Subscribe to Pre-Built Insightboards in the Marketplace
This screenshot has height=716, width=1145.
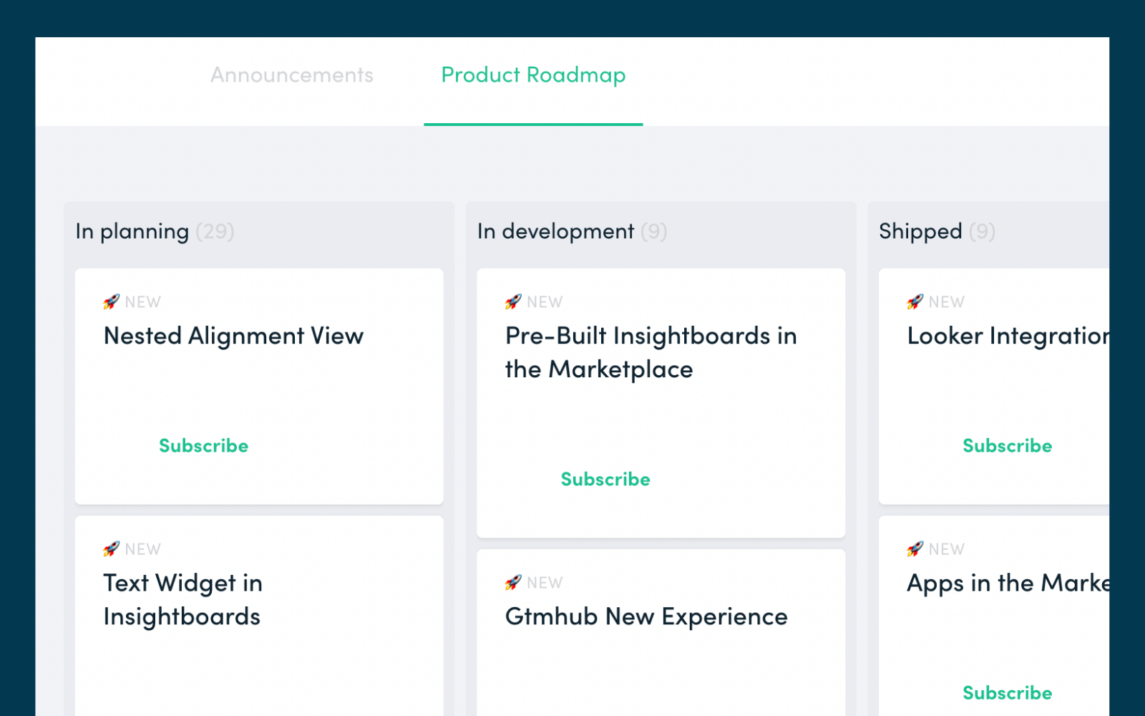[605, 479]
